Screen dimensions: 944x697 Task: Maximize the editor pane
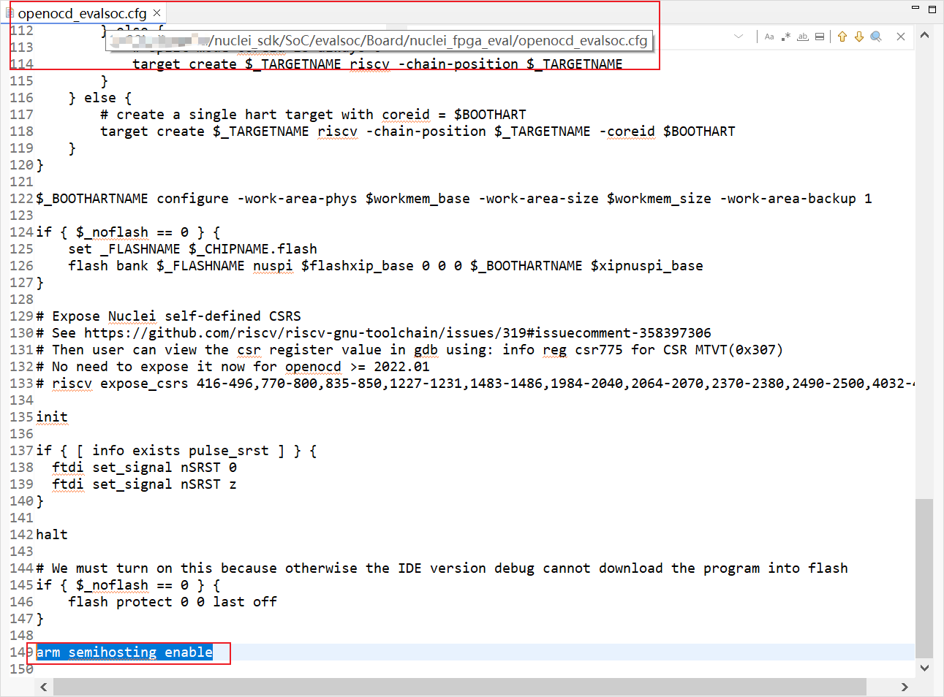click(932, 9)
